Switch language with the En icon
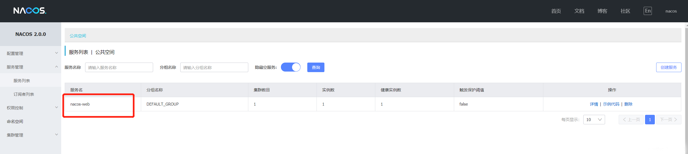Image resolution: width=688 pixels, height=154 pixels. (x=647, y=11)
